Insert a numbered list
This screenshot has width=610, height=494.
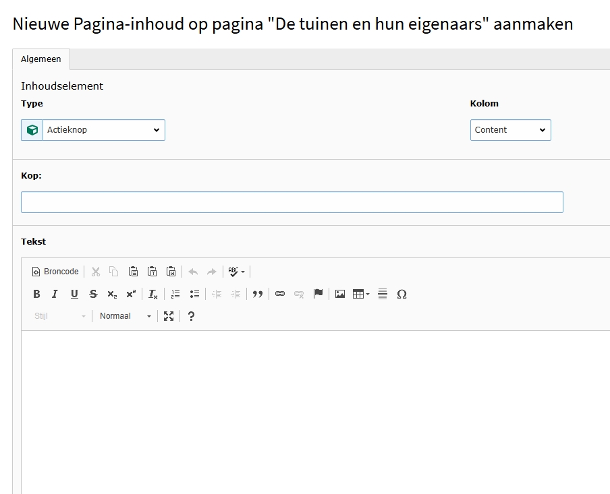point(175,294)
